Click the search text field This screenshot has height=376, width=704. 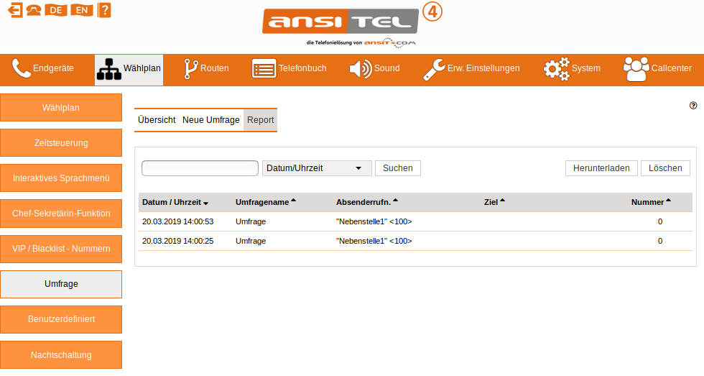pyautogui.click(x=200, y=168)
